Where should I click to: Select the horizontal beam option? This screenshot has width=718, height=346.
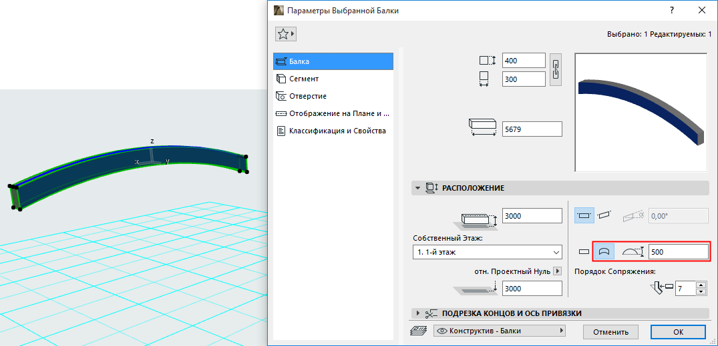[x=584, y=215]
